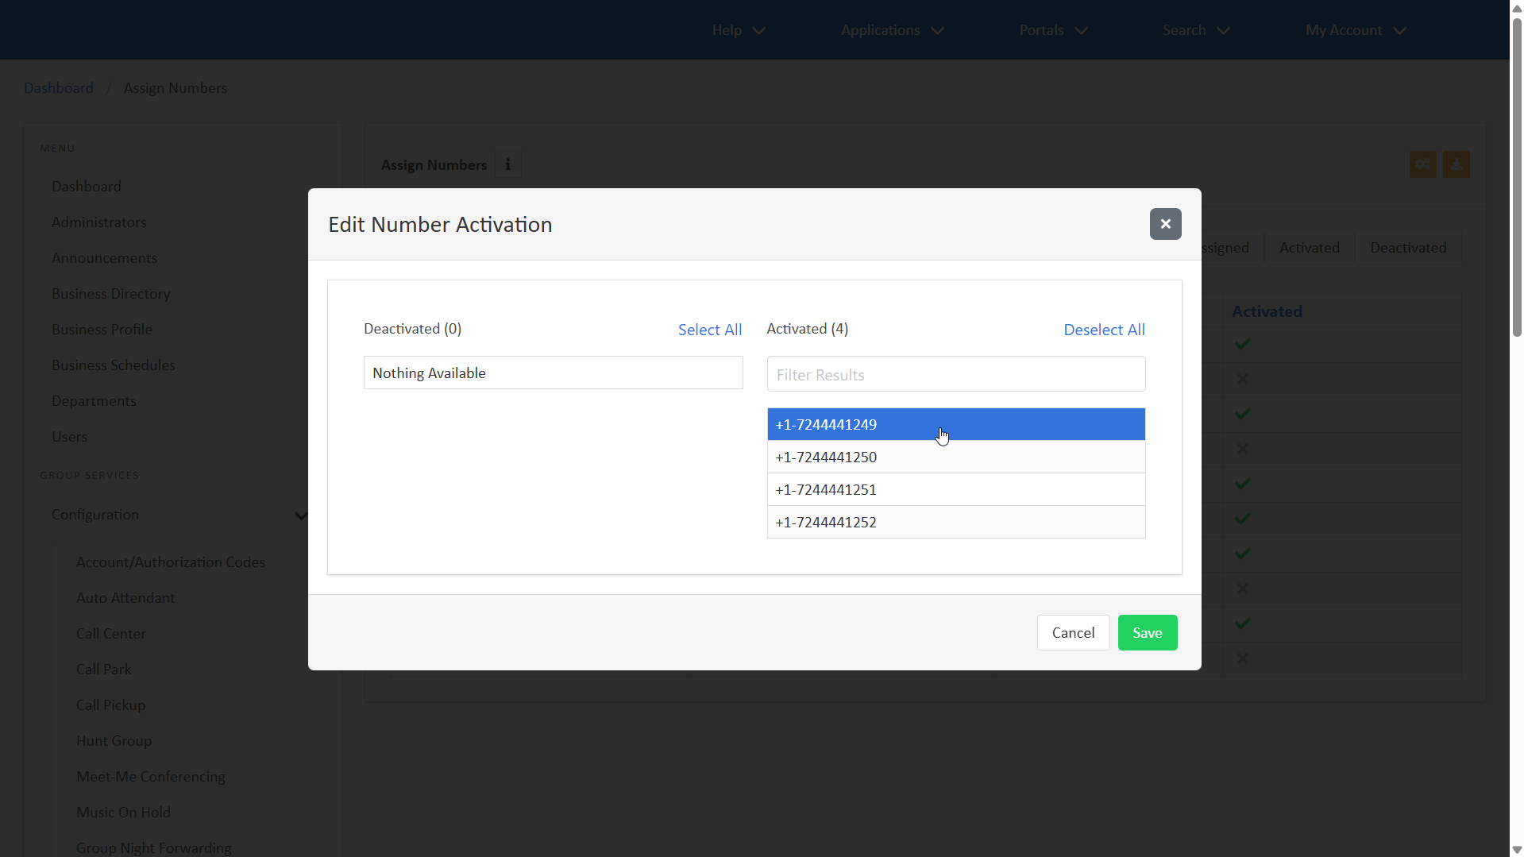
Task: Close the Edit Number Activation dialog
Action: click(1165, 224)
